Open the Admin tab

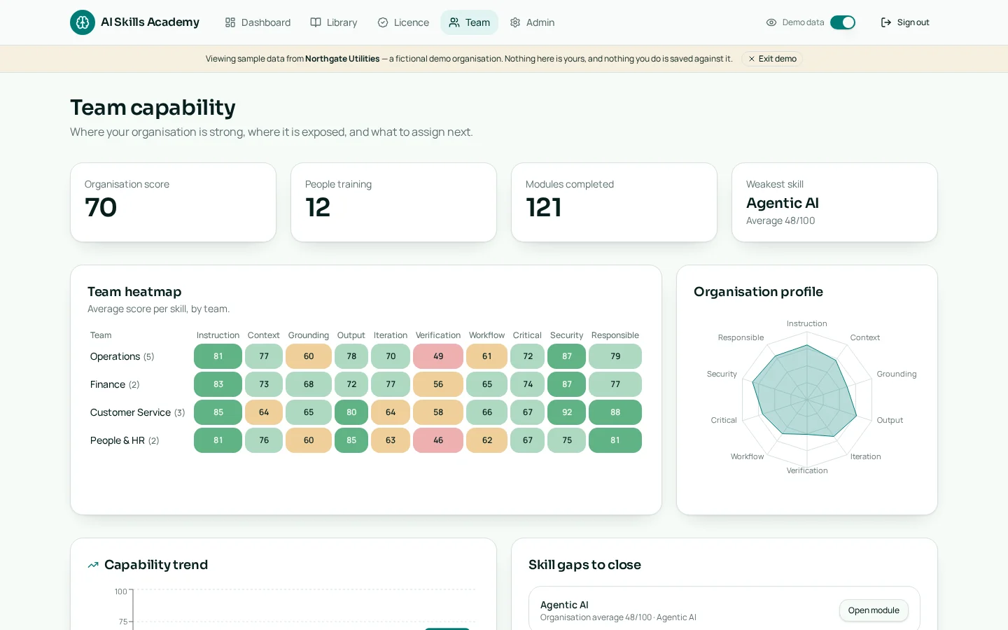tap(532, 22)
